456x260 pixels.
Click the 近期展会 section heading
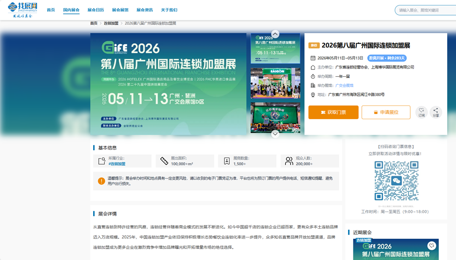[362, 232]
